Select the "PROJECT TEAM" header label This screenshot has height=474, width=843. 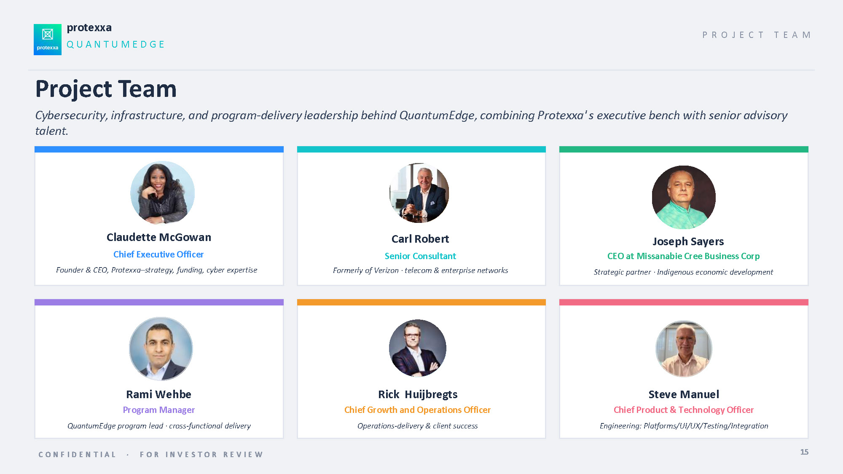click(x=757, y=35)
